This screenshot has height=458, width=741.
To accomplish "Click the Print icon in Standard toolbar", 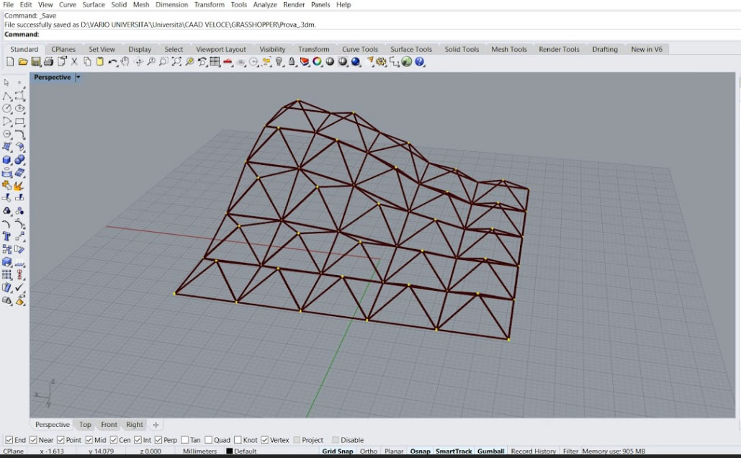I will pos(48,62).
